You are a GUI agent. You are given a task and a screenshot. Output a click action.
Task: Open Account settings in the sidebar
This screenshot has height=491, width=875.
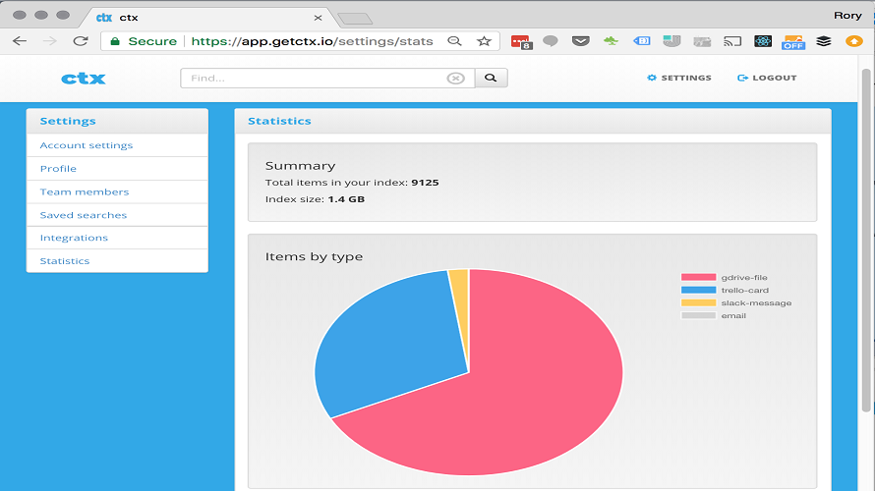coord(117,145)
